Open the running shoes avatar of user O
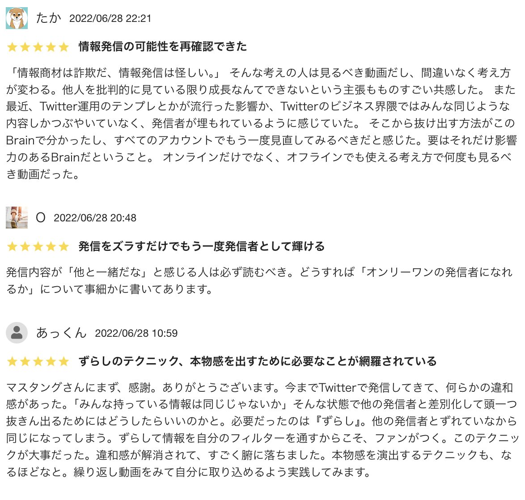The height and width of the screenshot is (500, 525). point(17,218)
